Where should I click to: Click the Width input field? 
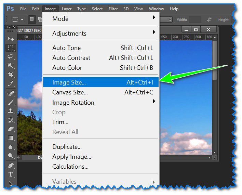(x=195, y=20)
